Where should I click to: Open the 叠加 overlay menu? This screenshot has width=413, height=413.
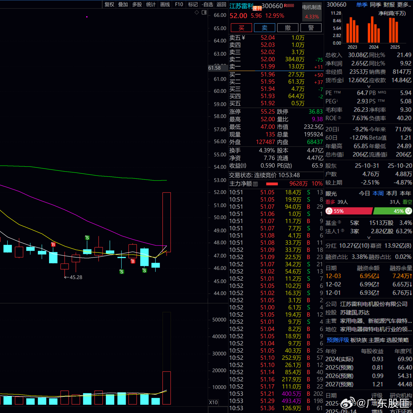click(x=123, y=5)
